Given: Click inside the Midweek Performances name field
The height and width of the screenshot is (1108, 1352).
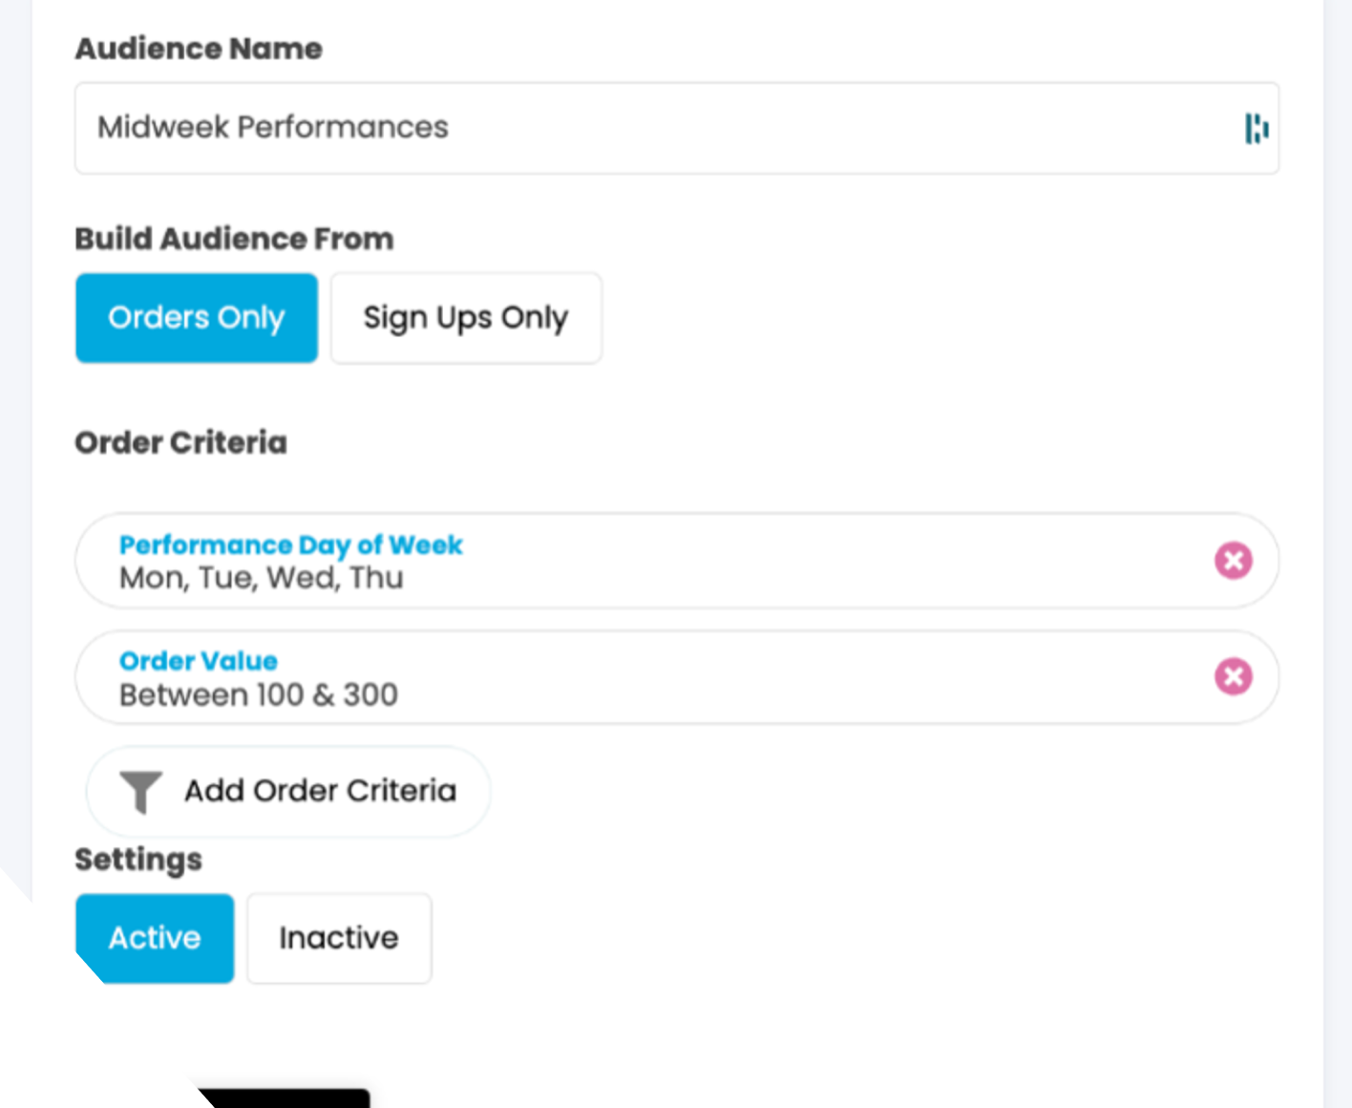Looking at the screenshot, I should tap(573, 128).
